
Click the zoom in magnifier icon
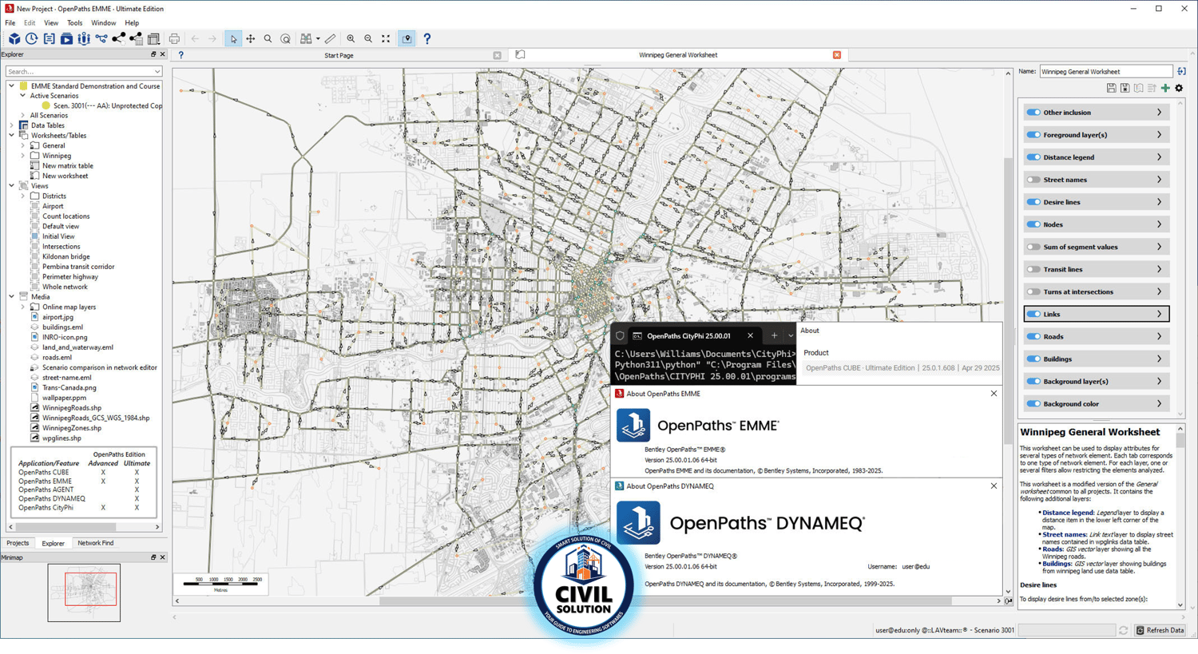pos(351,38)
